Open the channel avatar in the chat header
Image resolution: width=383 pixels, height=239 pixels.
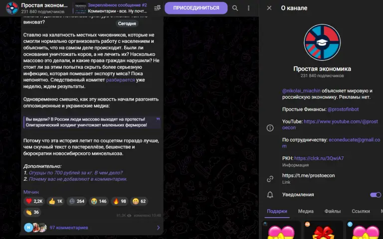(x=12, y=8)
